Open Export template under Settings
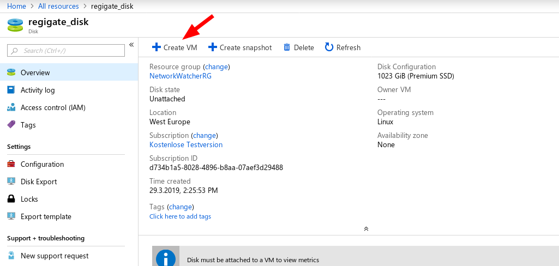 click(69, 216)
